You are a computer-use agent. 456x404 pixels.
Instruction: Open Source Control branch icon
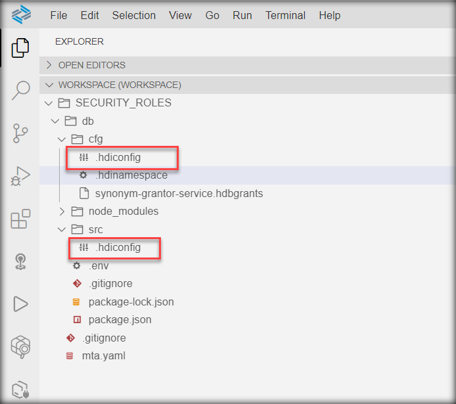20,133
